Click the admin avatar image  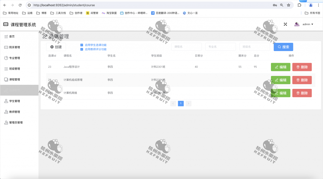[x=297, y=24]
